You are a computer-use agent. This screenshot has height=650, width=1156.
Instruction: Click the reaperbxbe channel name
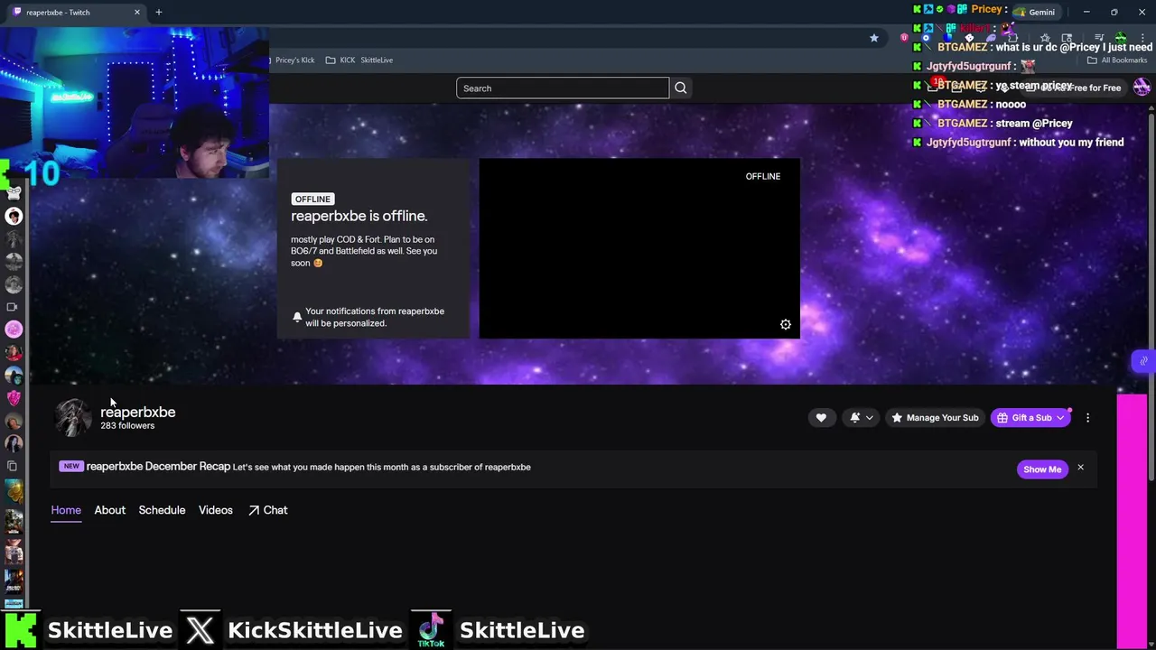138,412
